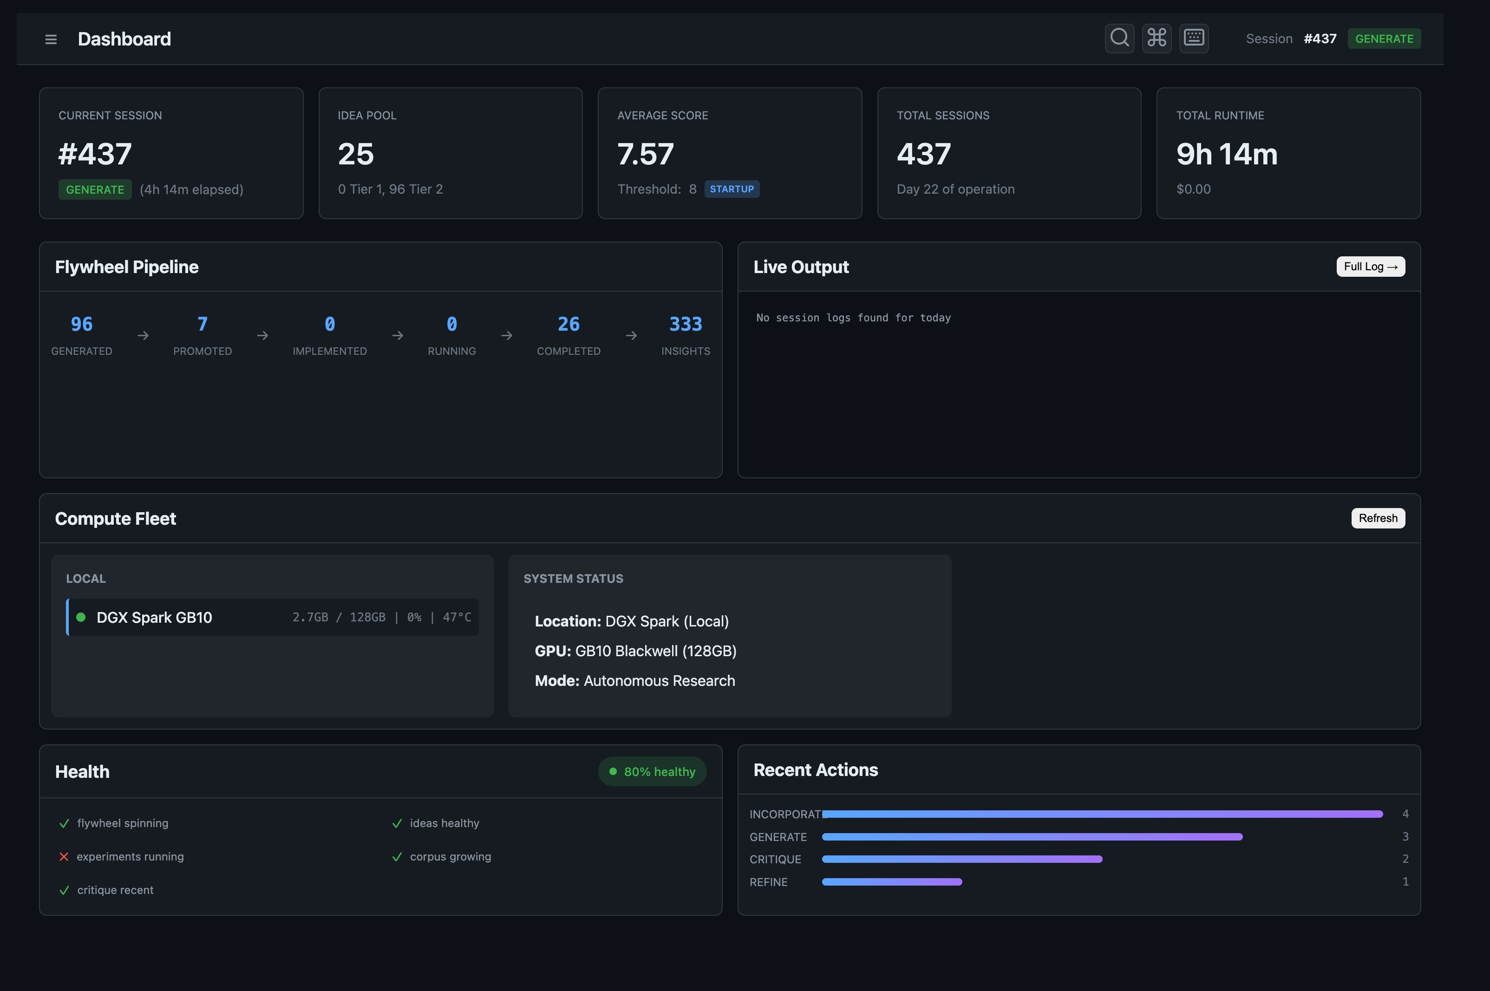Click the 26 Completed pipeline count
The height and width of the screenshot is (991, 1490).
pos(569,325)
